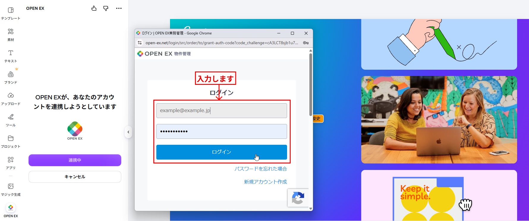Select the two women with laptop photo
This screenshot has height=221, width=529.
[x=439, y=120]
